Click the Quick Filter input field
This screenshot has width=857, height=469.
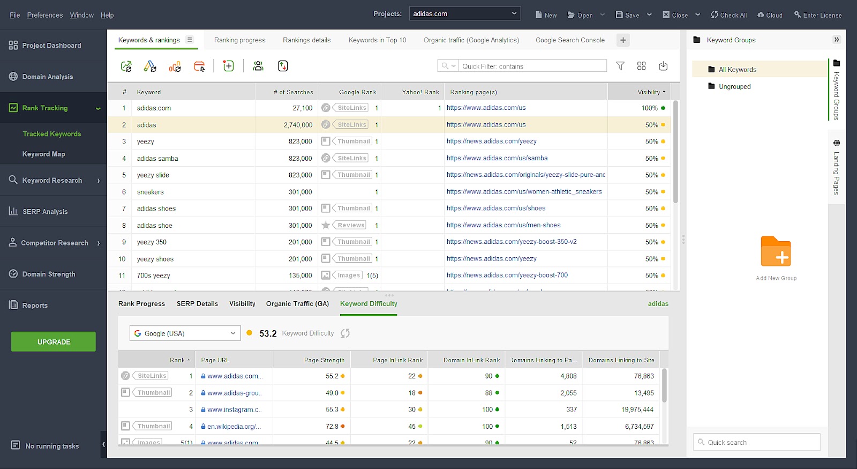click(532, 66)
